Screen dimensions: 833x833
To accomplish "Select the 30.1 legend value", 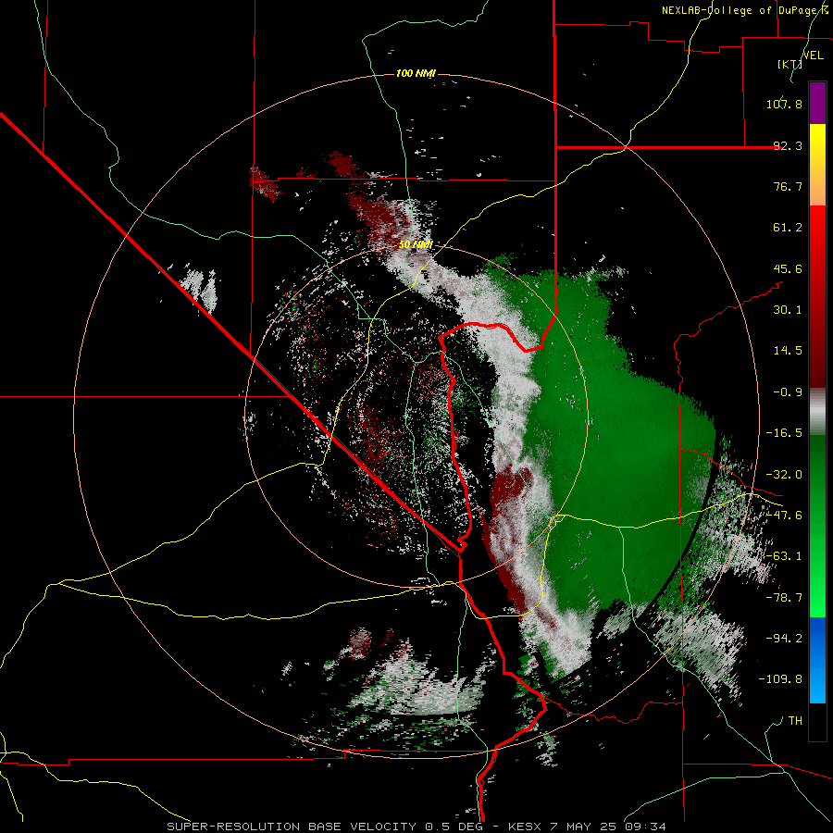I will 788,310.
